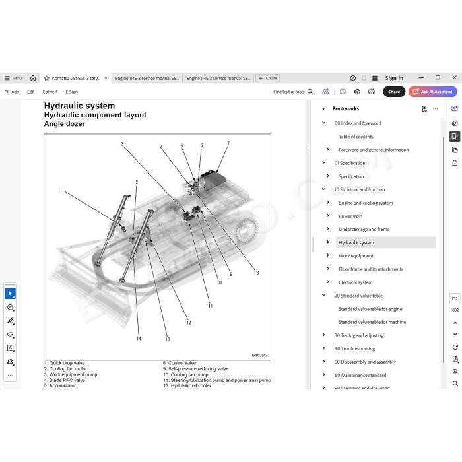Close the Komatsu D85ESS-3 tab
The width and height of the screenshot is (462, 462).
pyautogui.click(x=106, y=78)
